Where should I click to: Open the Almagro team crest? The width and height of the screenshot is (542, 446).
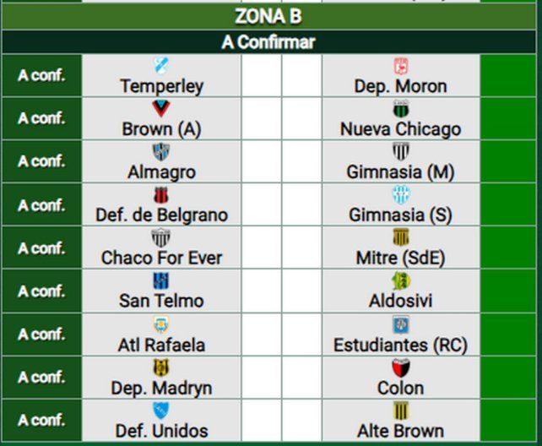pos(161,152)
